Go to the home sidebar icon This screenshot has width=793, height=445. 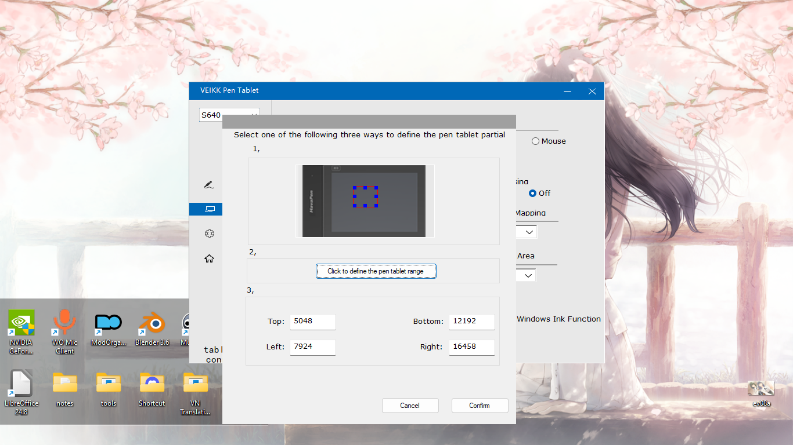coord(210,258)
